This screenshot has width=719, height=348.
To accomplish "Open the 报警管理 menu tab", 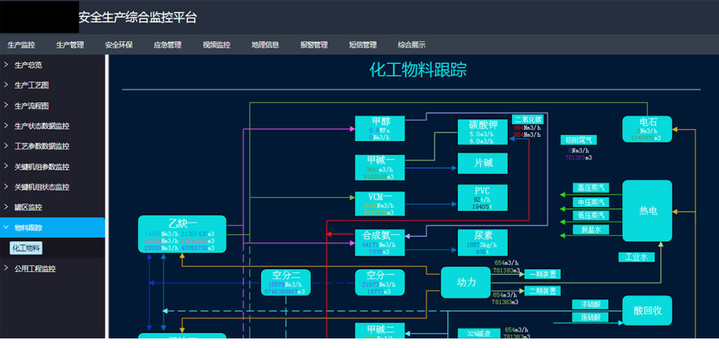I will (x=314, y=45).
